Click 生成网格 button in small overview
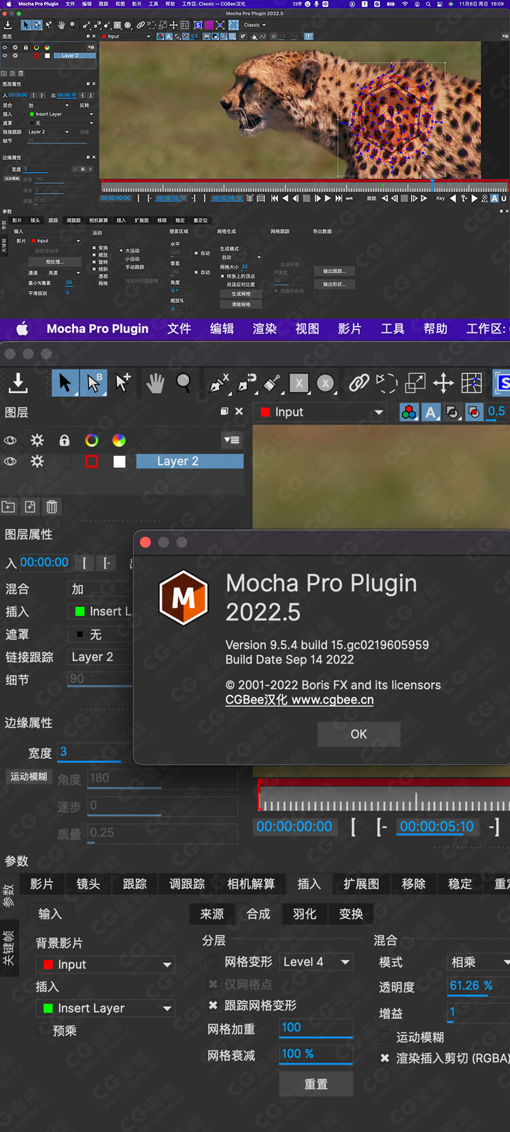This screenshot has width=510, height=1132. pos(241,294)
